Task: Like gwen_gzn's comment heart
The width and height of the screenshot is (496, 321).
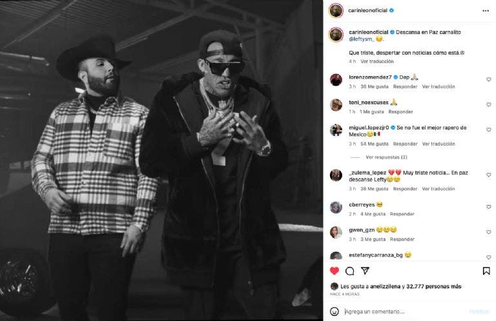Action: 488,232
